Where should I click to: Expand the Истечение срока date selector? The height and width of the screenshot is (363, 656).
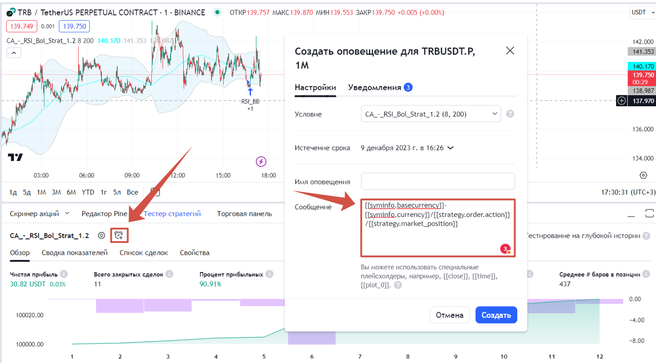pos(407,147)
